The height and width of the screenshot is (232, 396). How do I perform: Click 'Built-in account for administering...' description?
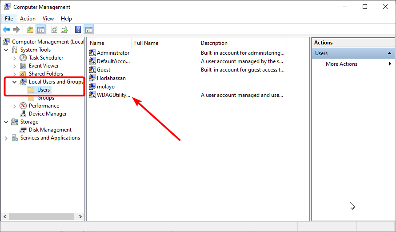tap(243, 53)
